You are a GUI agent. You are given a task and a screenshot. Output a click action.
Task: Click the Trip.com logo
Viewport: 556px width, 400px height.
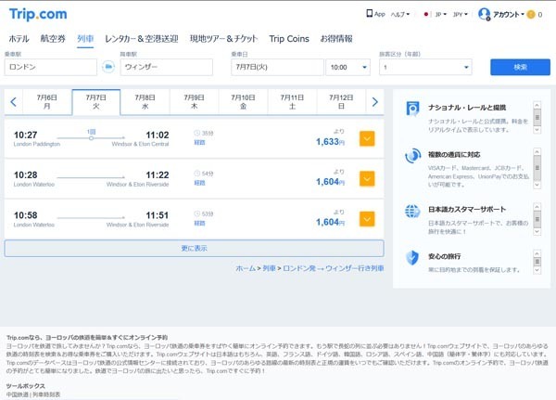coord(38,14)
